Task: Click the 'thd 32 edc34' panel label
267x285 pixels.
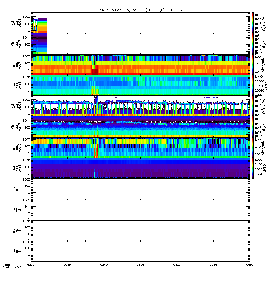Action: [x=16, y=106]
